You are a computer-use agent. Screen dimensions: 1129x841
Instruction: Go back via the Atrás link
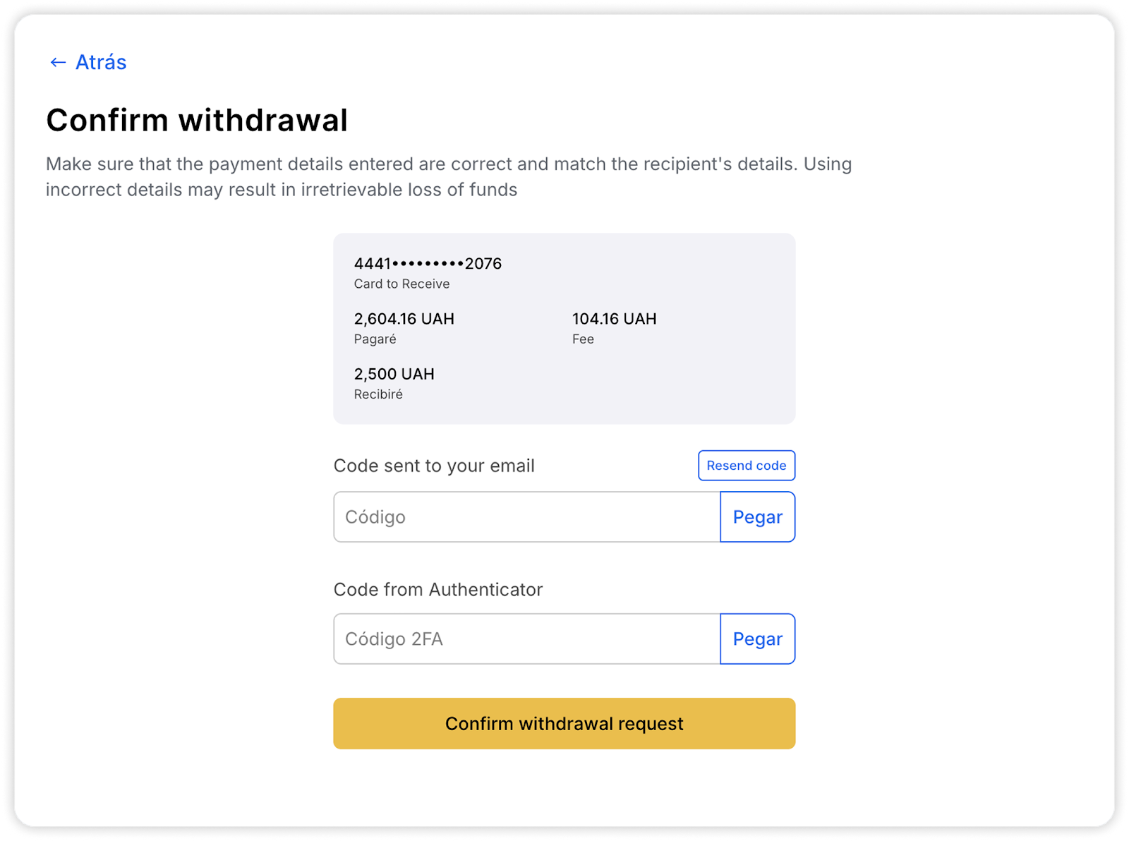coord(101,62)
